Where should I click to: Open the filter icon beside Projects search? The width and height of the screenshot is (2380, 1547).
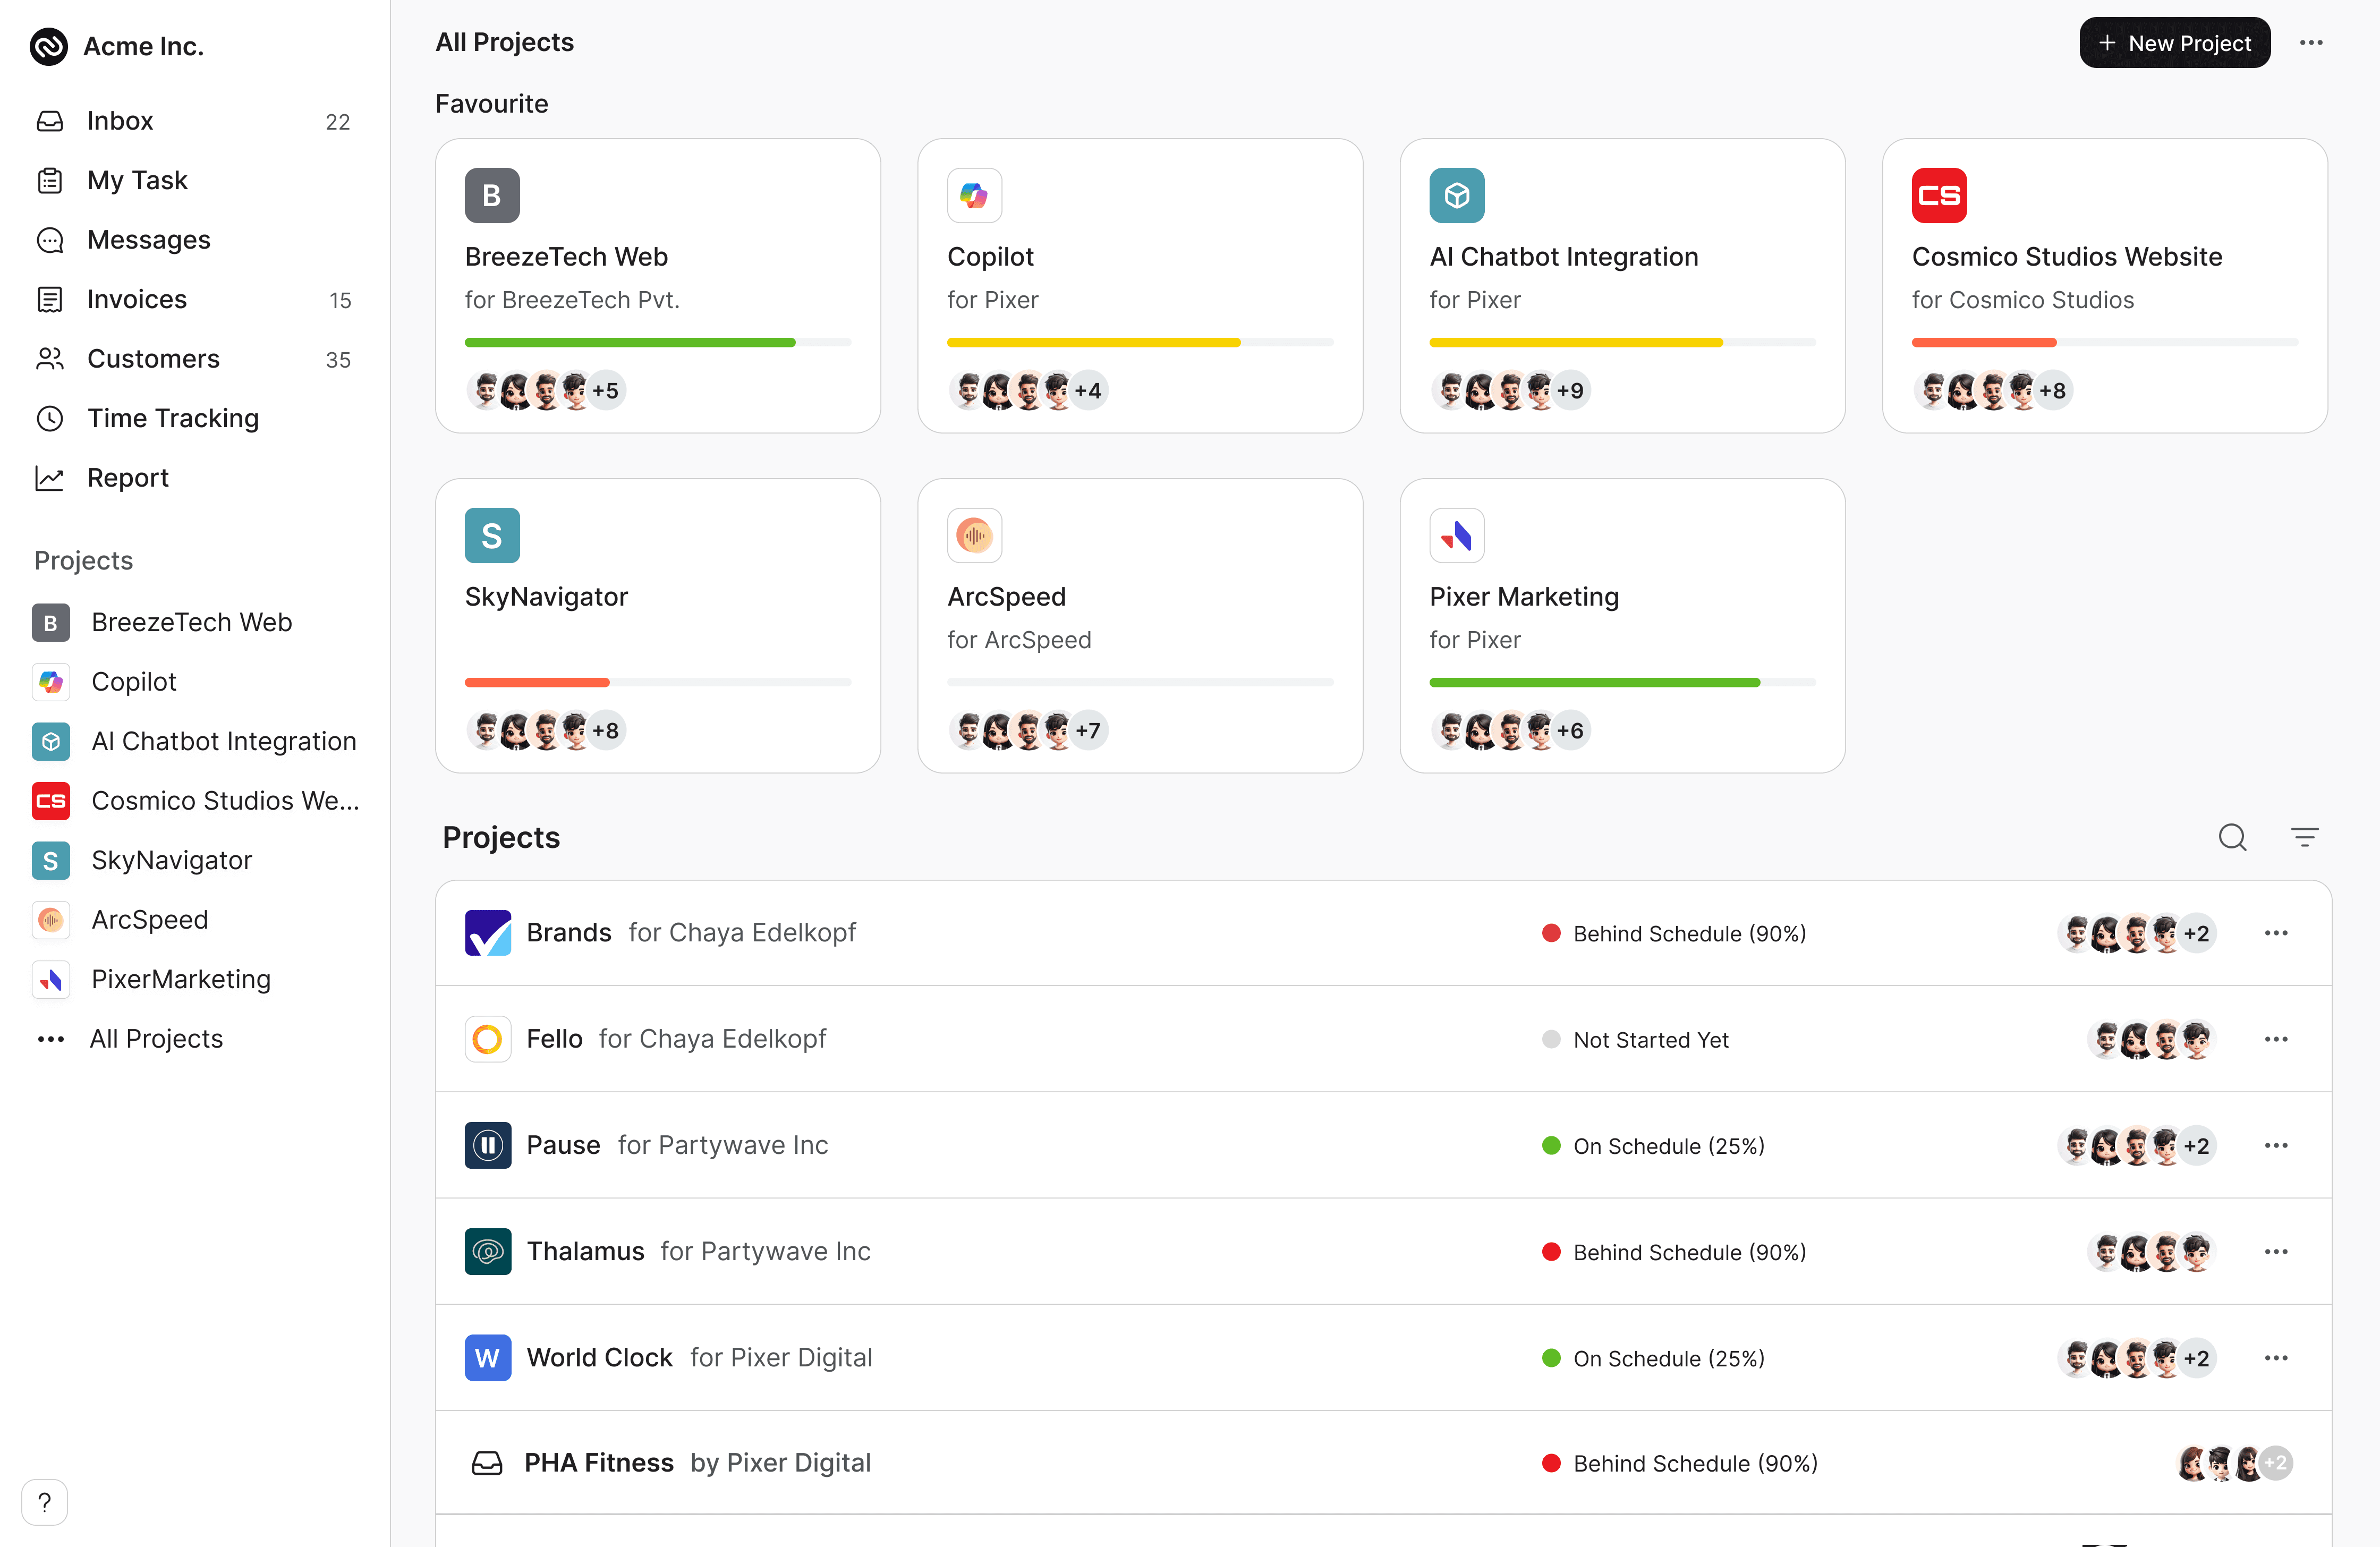[2304, 837]
